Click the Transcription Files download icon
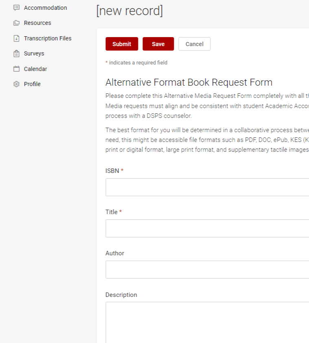This screenshot has width=309, height=343. [x=16, y=38]
